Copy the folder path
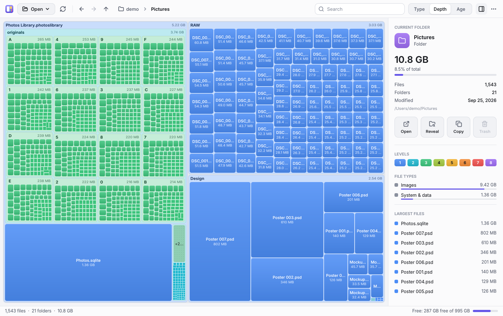Image resolution: width=503 pixels, height=316 pixels. click(x=458, y=127)
